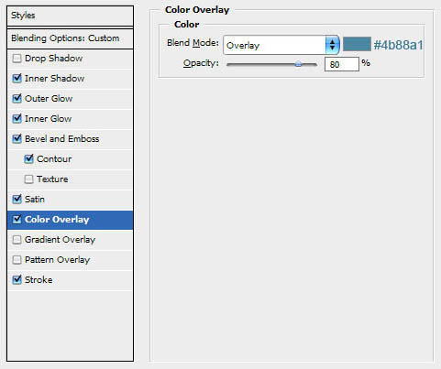Click the Overlay blend mode combo box
Viewport: 441px width, 369px height.
click(281, 45)
